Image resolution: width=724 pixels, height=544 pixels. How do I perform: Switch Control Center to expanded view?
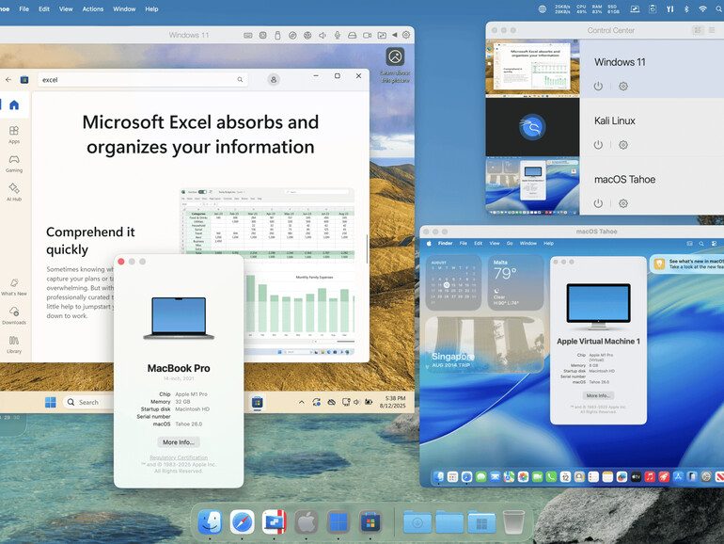click(698, 30)
